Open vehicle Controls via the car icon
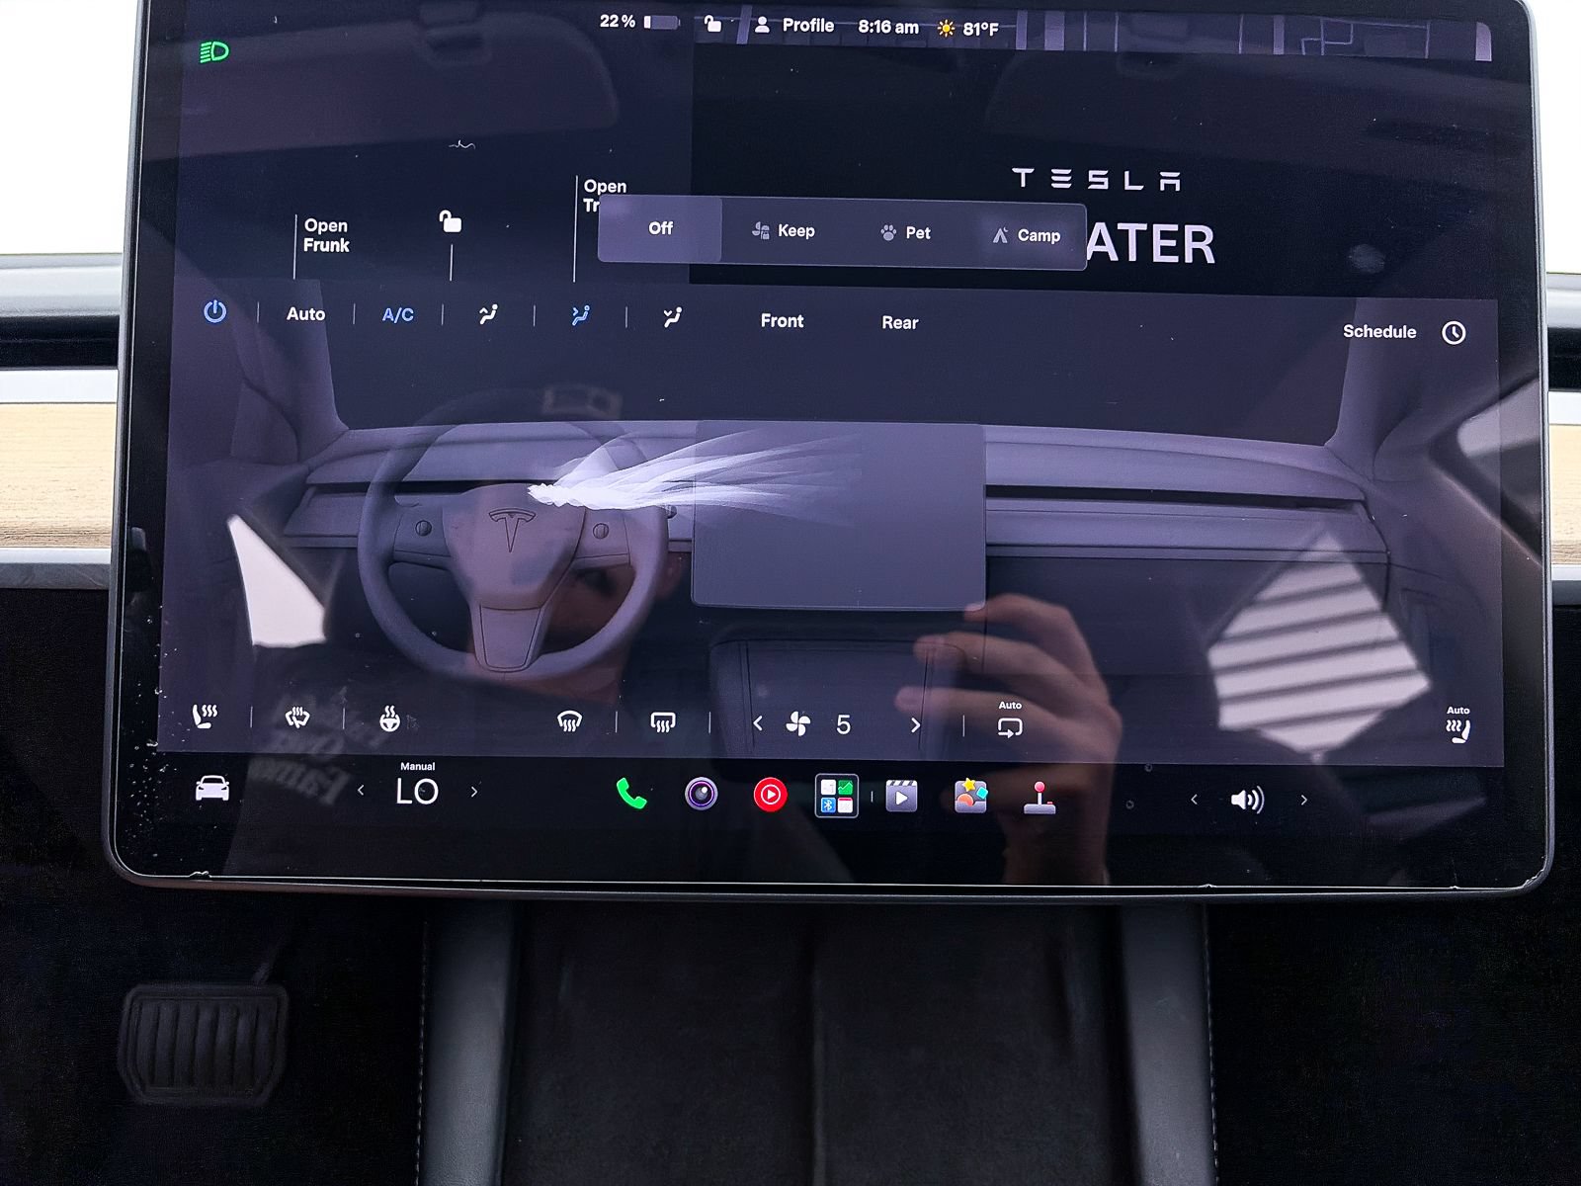This screenshot has width=1581, height=1186. coord(211,789)
